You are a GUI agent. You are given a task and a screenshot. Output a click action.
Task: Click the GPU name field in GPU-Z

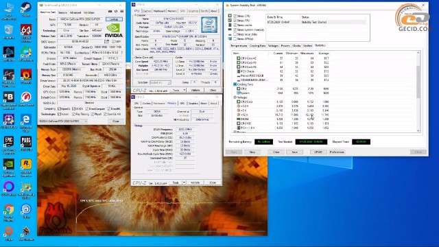[80, 19]
